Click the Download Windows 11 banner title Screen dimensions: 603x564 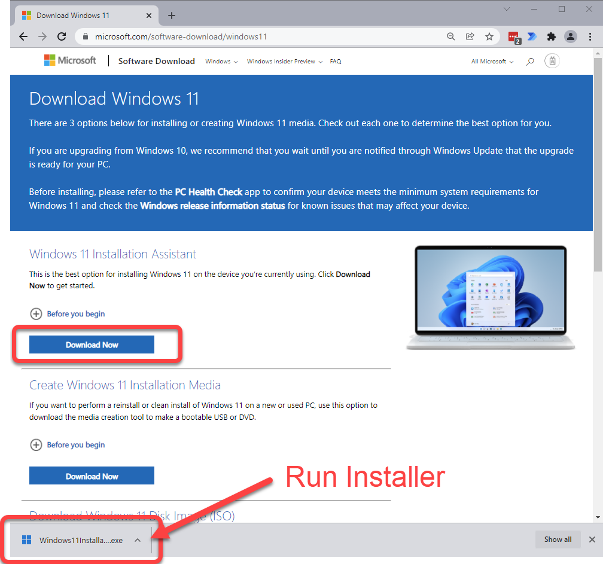point(114,99)
